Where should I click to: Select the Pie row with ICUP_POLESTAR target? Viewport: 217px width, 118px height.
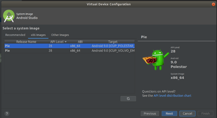point(69,46)
